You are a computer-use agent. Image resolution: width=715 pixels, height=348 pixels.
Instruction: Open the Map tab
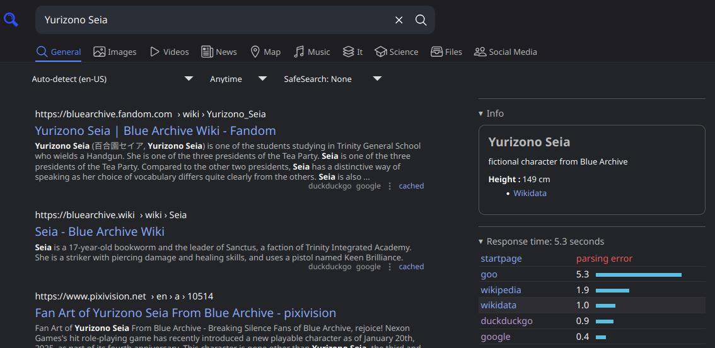tap(265, 52)
